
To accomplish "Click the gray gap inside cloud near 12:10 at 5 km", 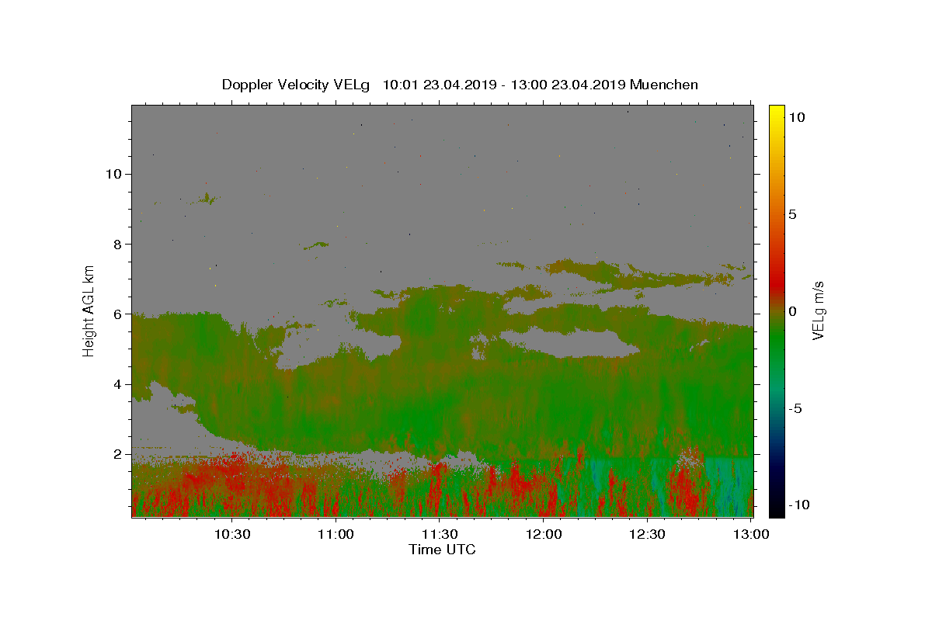I will (x=571, y=343).
